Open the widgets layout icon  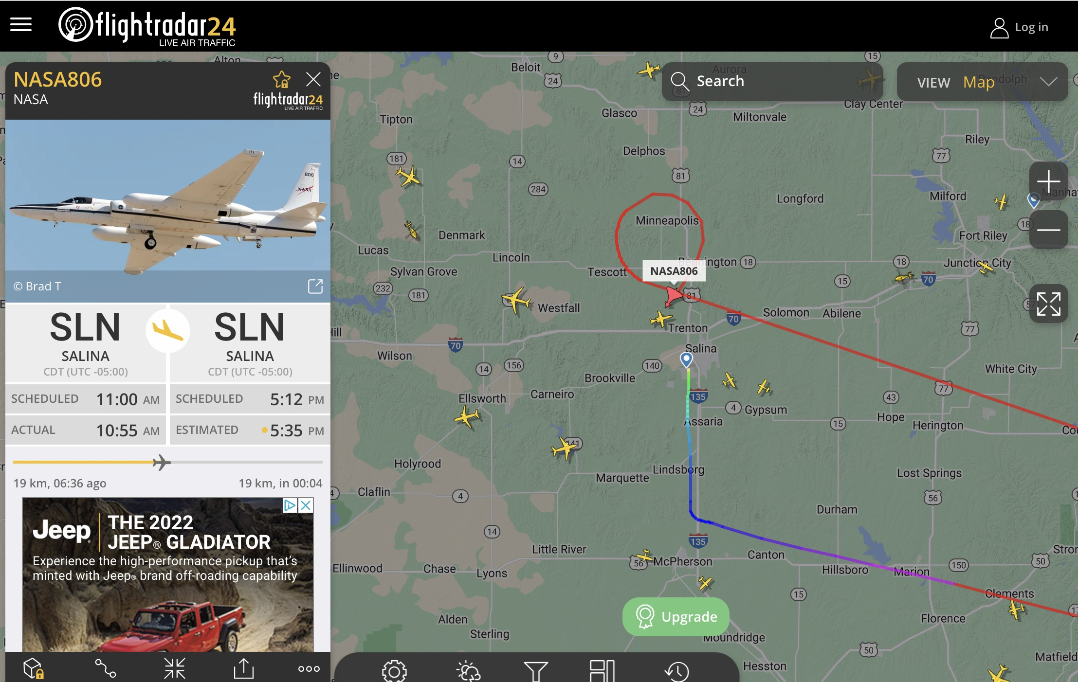602,671
